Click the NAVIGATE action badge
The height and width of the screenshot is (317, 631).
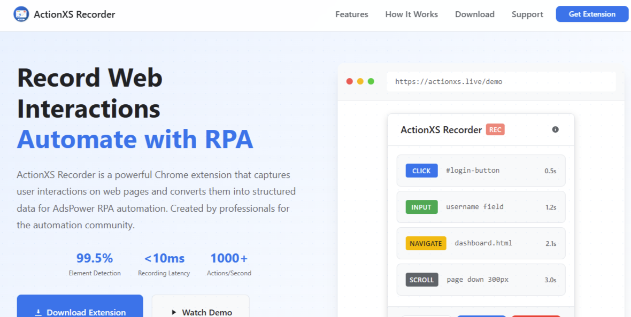click(426, 243)
